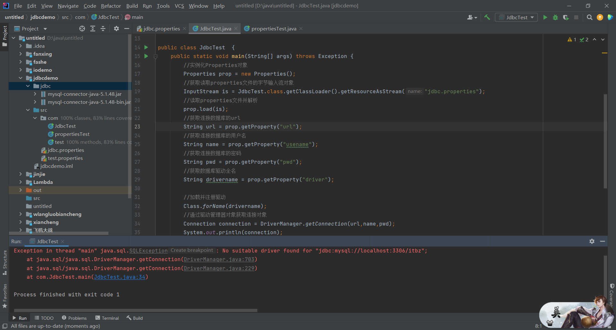The height and width of the screenshot is (330, 616).
Task: Expand the fanxing module
Action: coord(21,54)
